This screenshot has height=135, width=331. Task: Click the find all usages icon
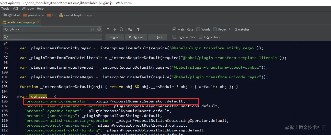tap(121, 29)
